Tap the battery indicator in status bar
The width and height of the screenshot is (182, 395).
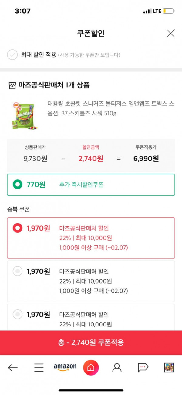(x=168, y=11)
